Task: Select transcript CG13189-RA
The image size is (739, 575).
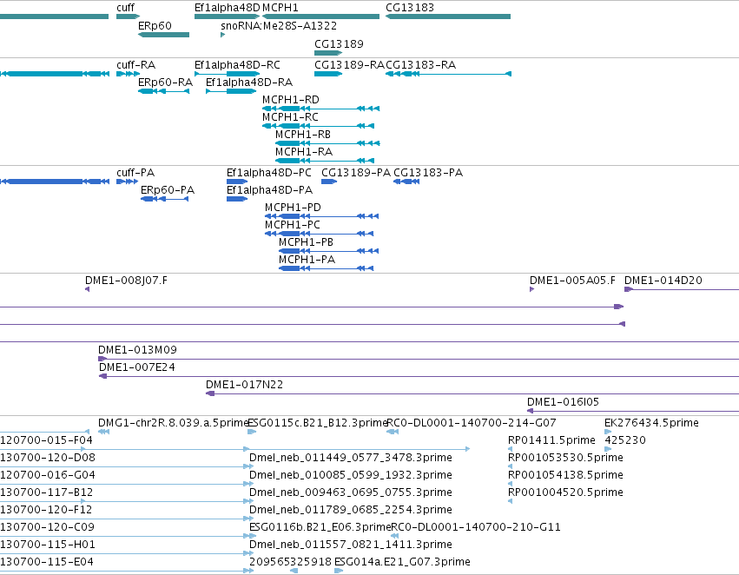Action: pyautogui.click(x=349, y=65)
